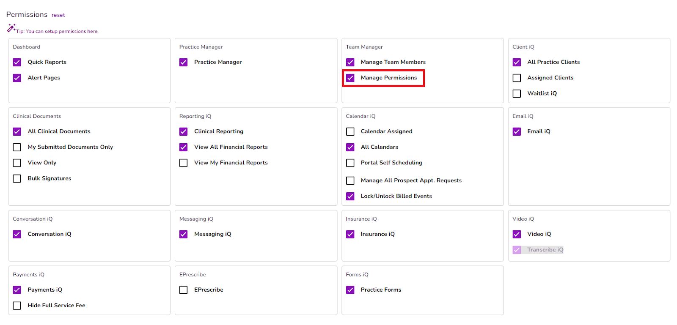Uncheck Practice Forms
Viewport: 677px width, 325px height.
350,290
